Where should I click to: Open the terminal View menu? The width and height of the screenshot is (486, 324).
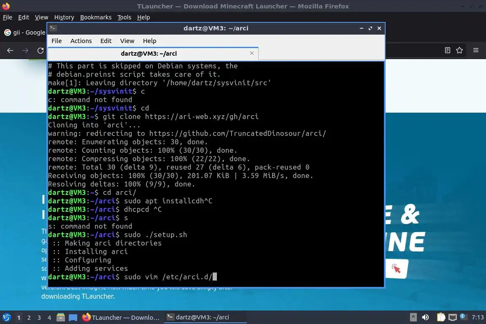point(127,41)
